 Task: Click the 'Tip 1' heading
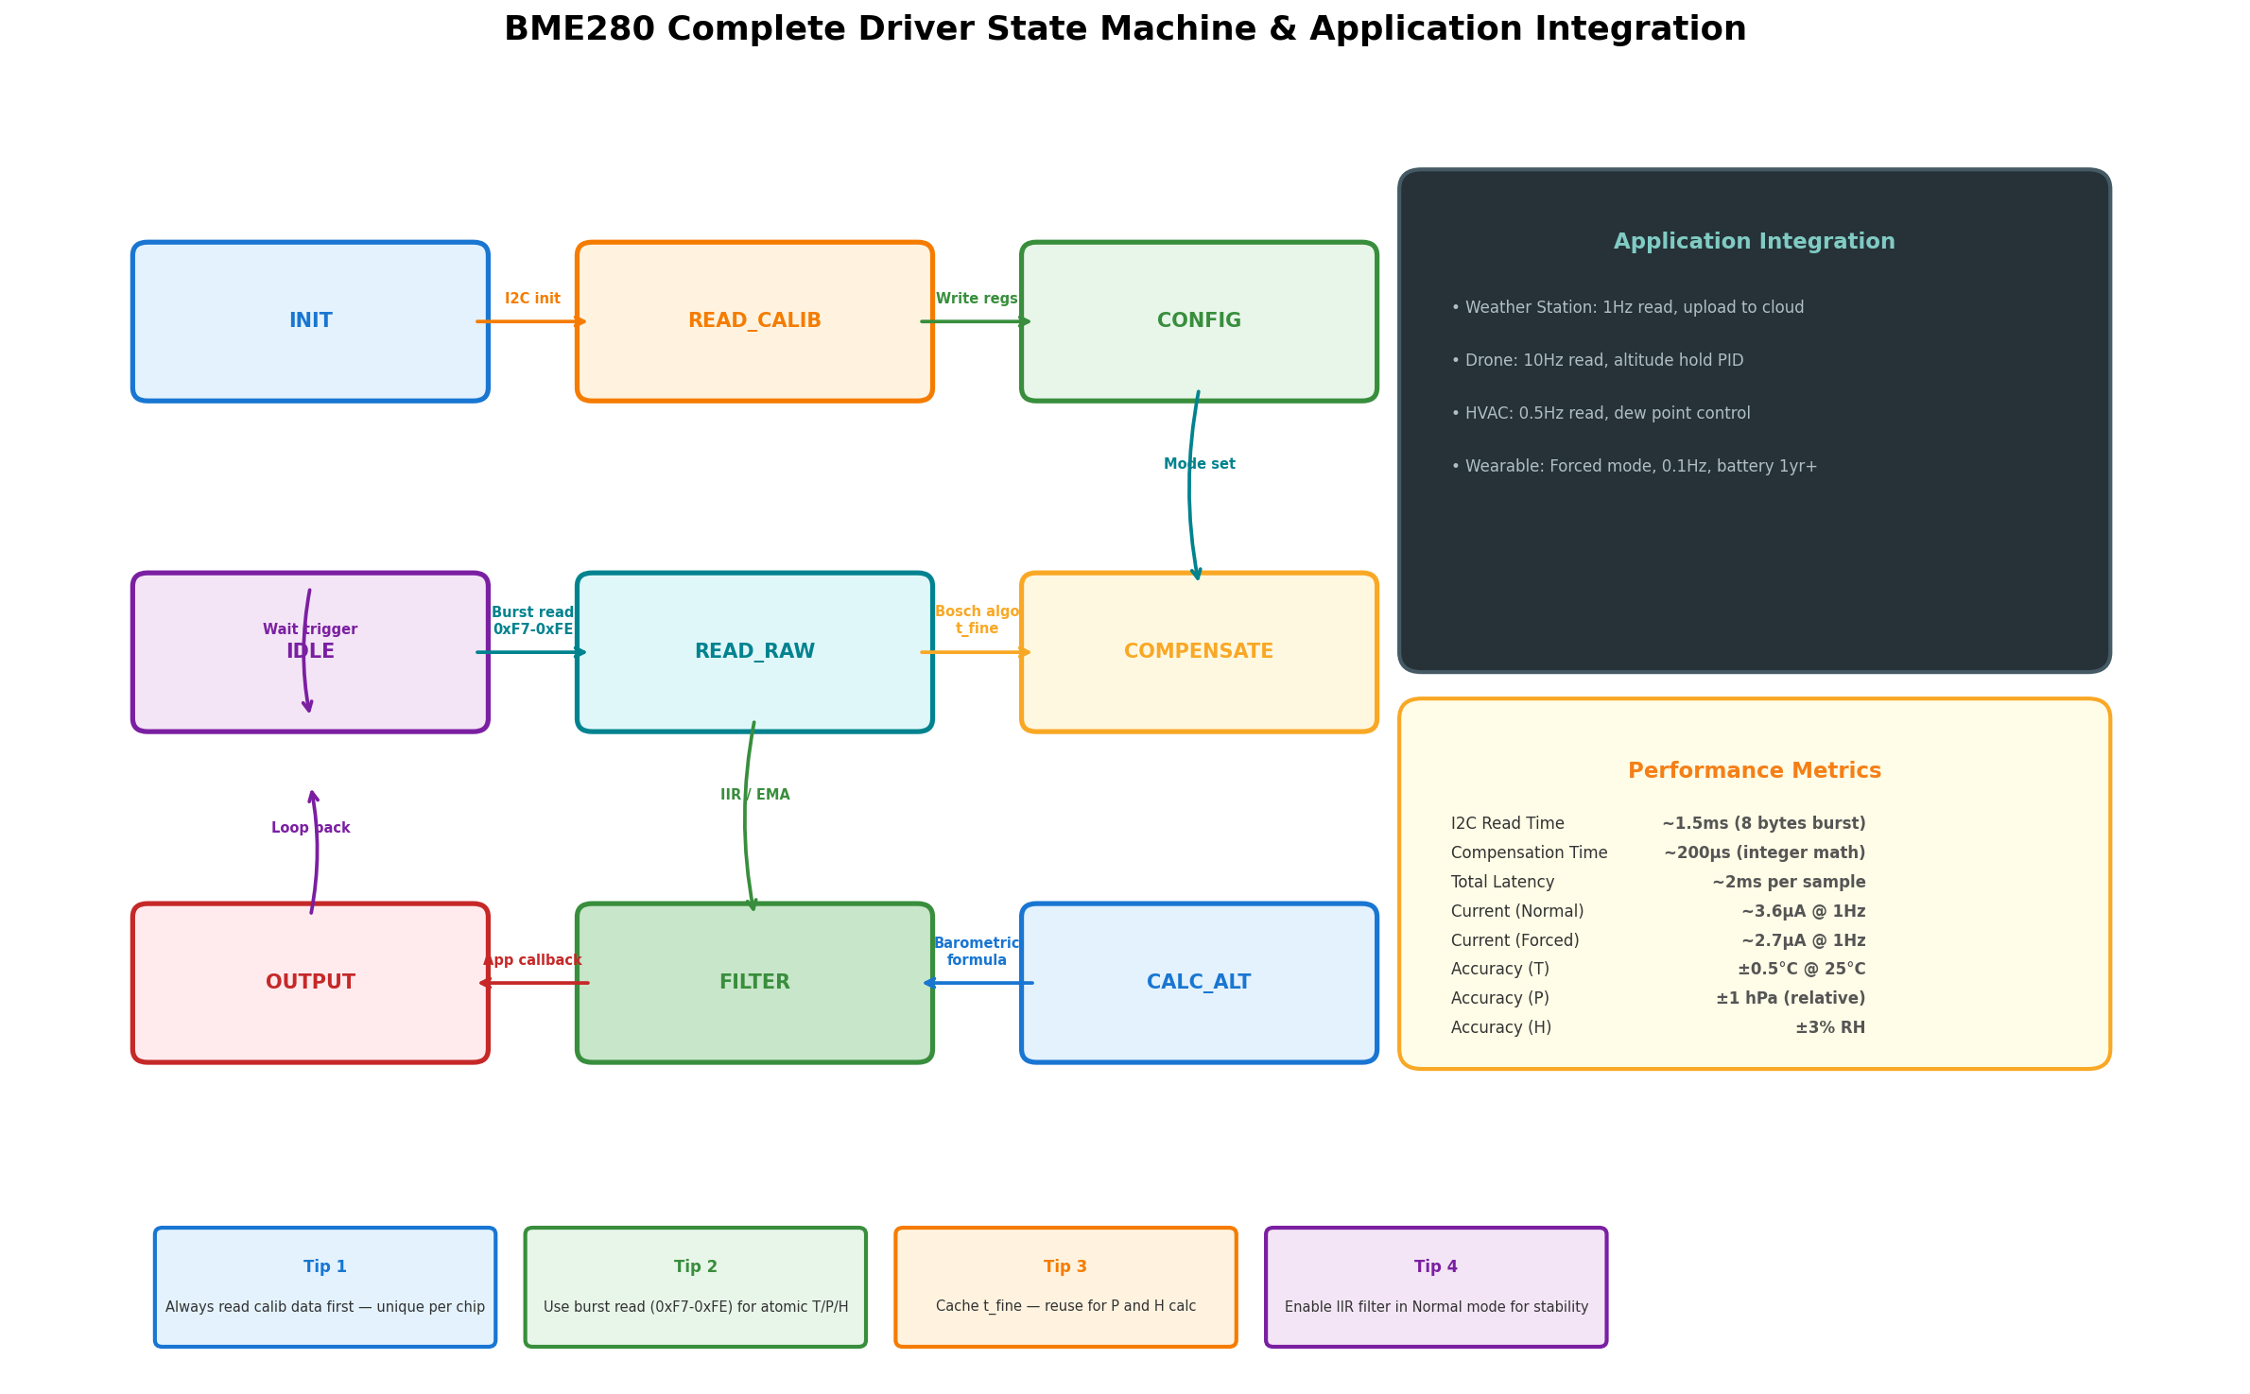click(x=324, y=1267)
